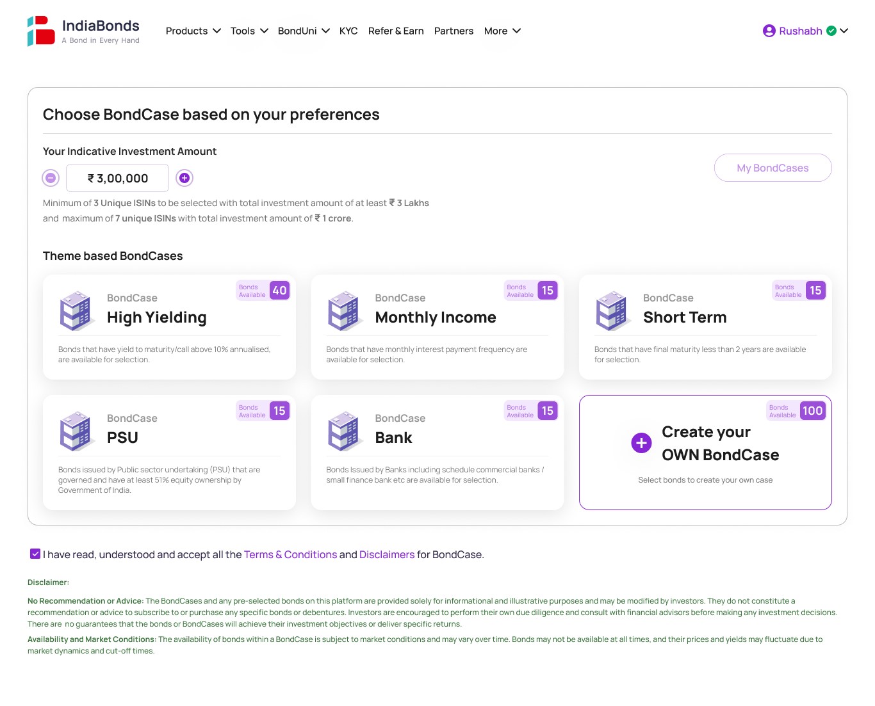Image resolution: width=875 pixels, height=706 pixels.
Task: Click the My BondCases button
Action: [773, 168]
